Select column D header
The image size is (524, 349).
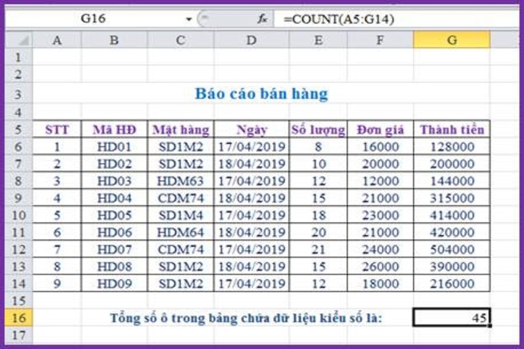click(252, 40)
